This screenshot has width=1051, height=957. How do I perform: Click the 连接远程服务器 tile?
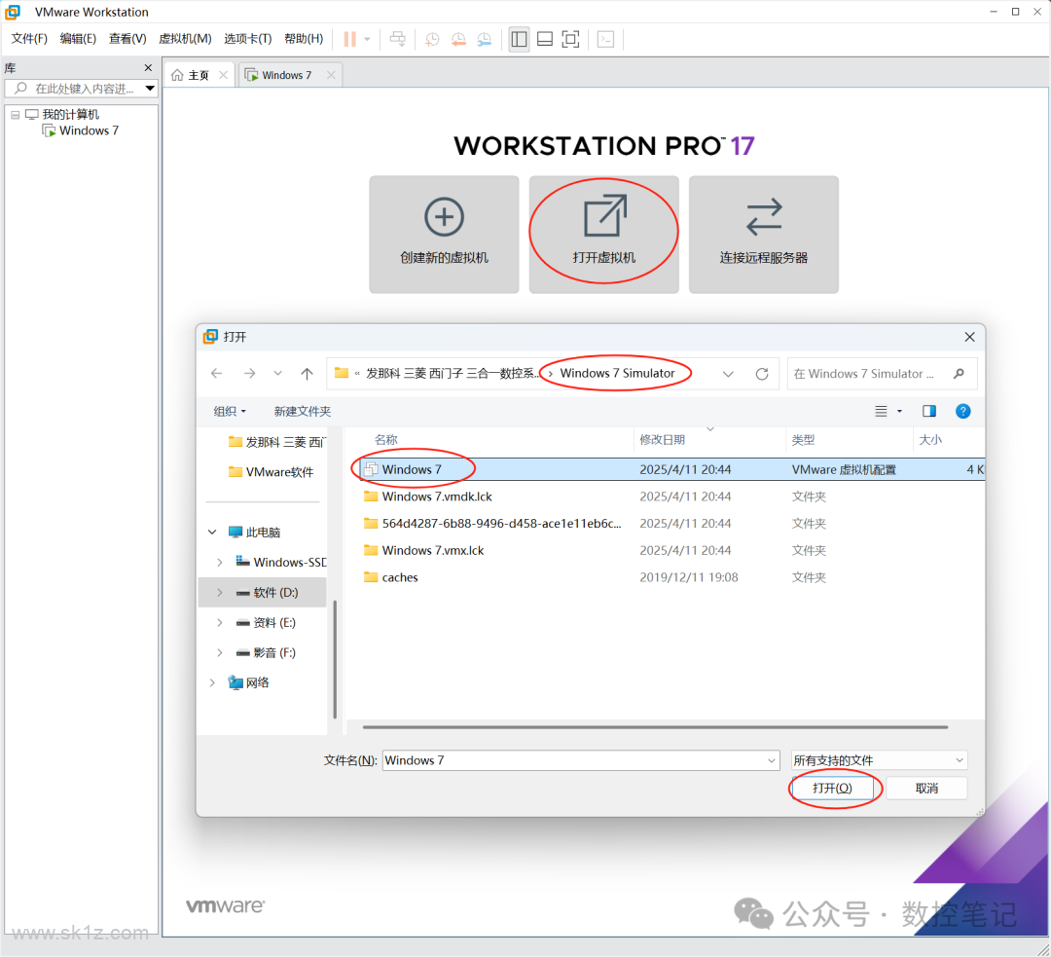[x=764, y=235]
